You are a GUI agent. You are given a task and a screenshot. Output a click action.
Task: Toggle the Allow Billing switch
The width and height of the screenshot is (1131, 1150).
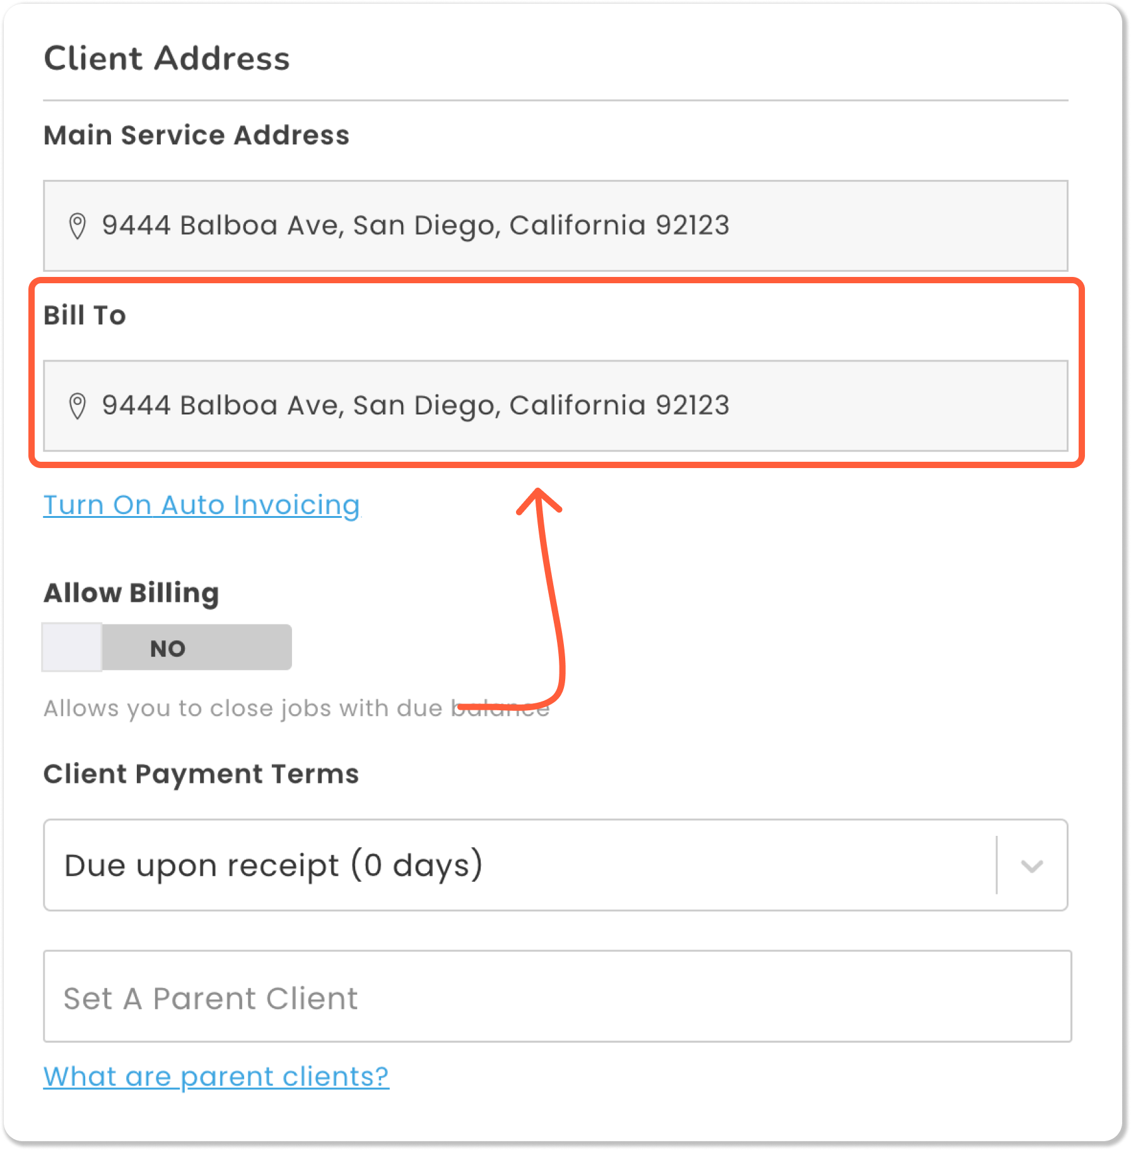167,648
